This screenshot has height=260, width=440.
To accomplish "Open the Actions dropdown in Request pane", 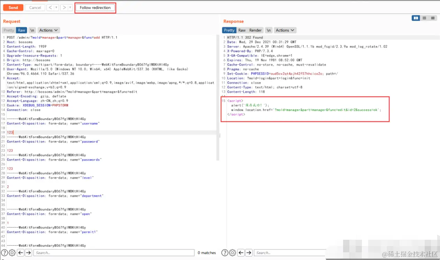I will [48, 30].
